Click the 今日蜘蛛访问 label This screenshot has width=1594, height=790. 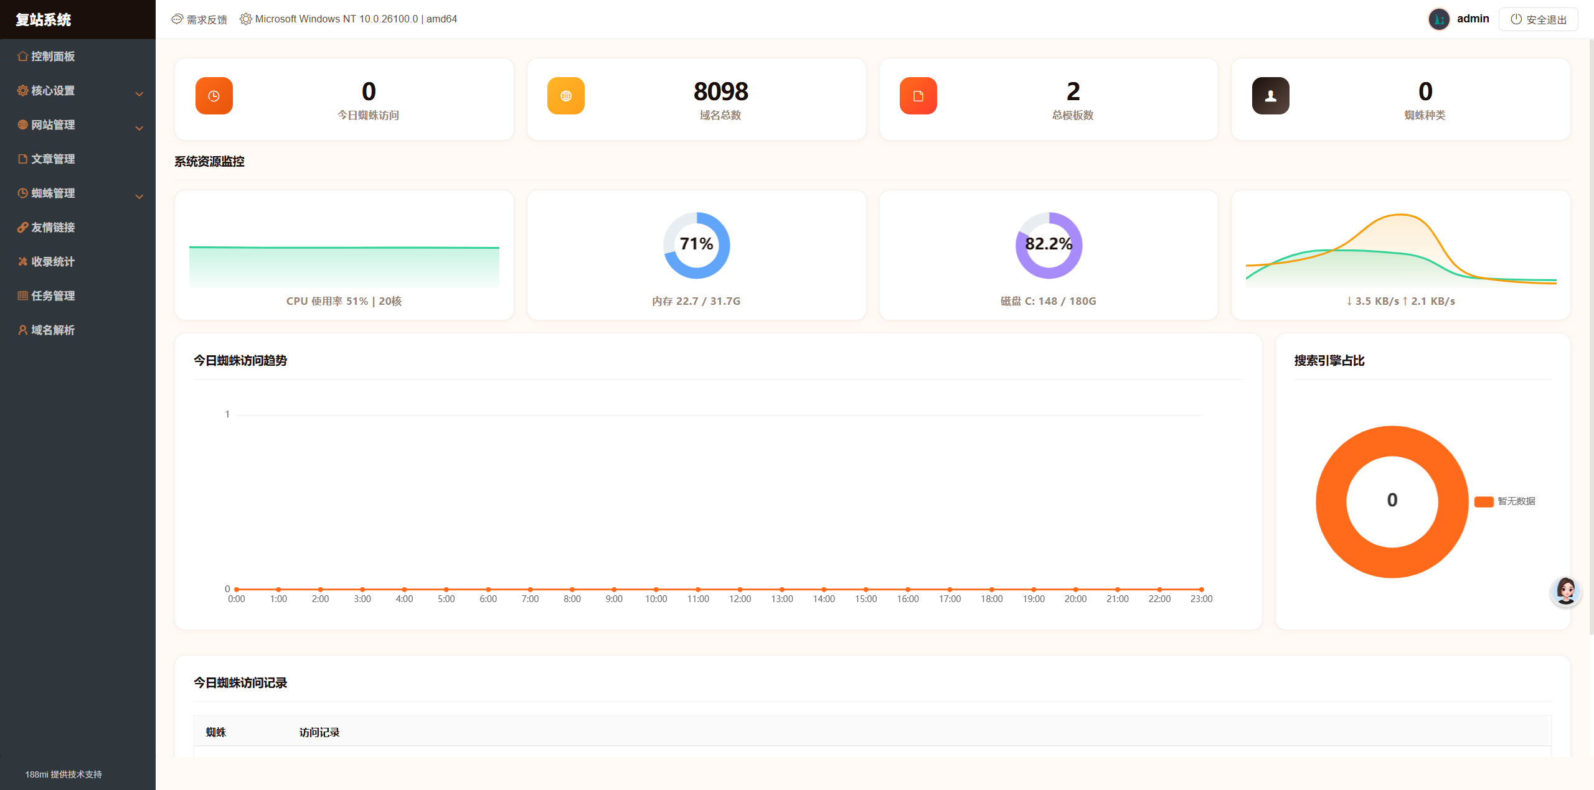click(369, 115)
